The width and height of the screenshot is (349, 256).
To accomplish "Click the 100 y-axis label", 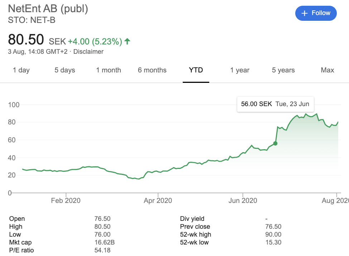I will (x=14, y=105).
